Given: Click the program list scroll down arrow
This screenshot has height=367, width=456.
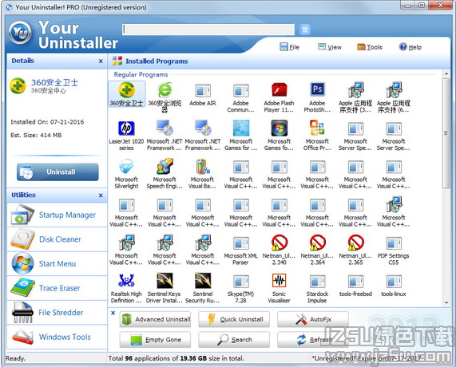Looking at the screenshot, I should (446, 303).
